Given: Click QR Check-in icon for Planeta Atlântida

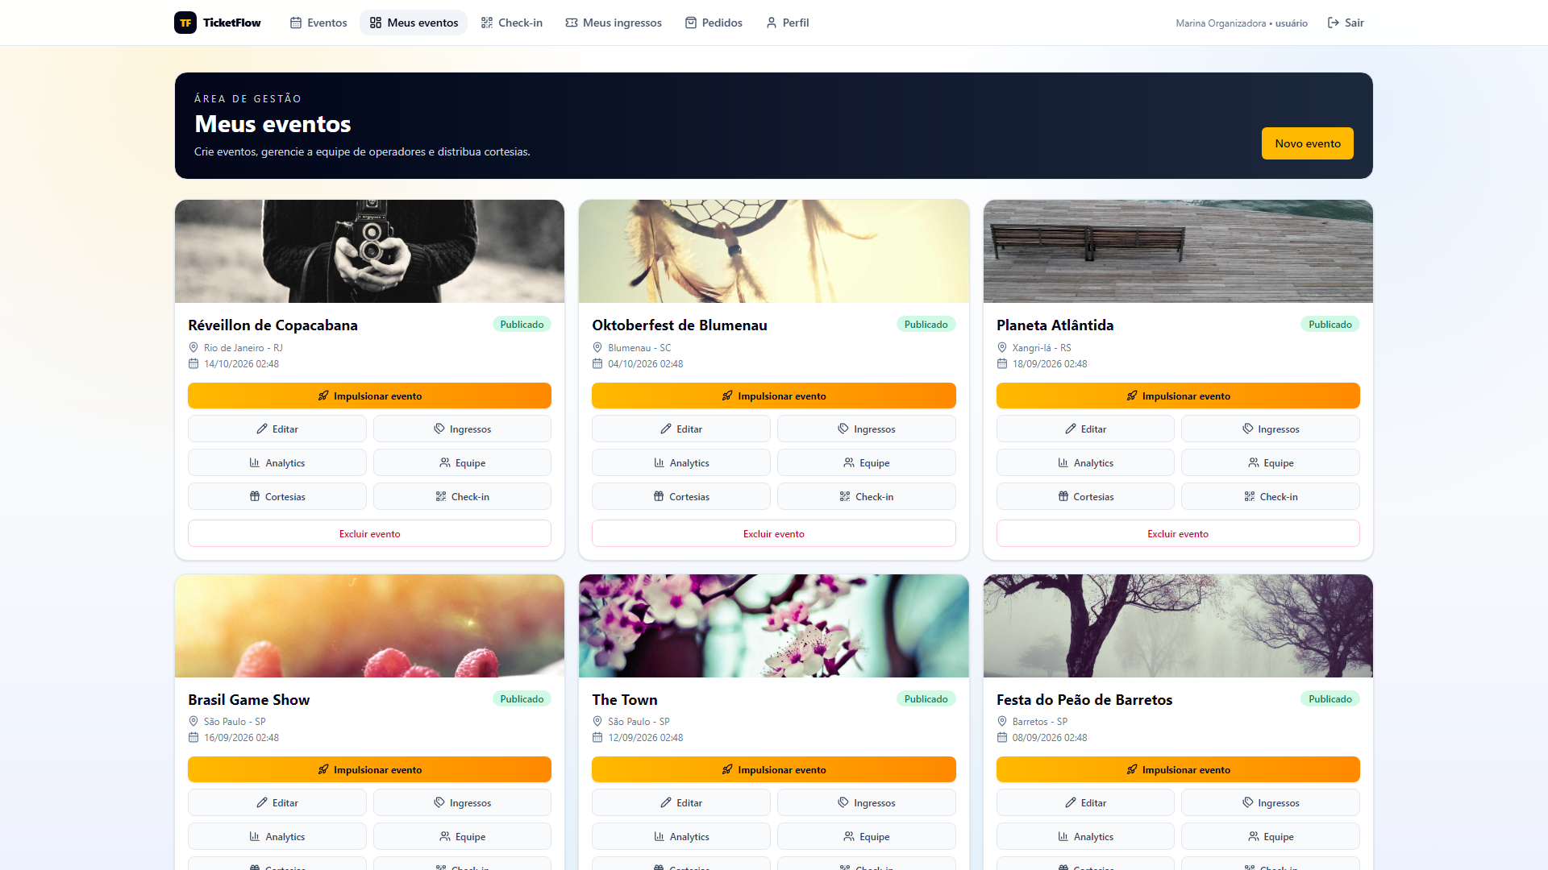Looking at the screenshot, I should point(1250,496).
